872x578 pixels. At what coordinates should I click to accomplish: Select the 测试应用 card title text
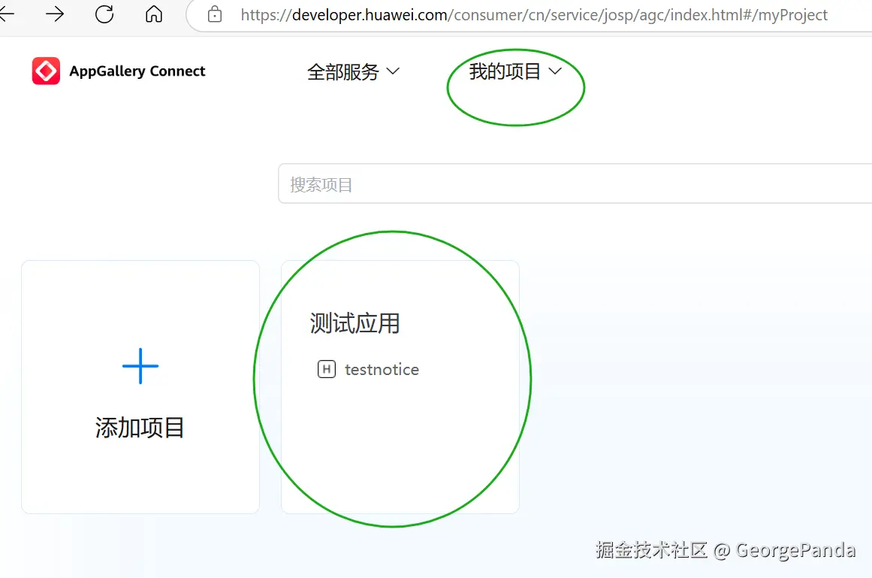tap(353, 323)
